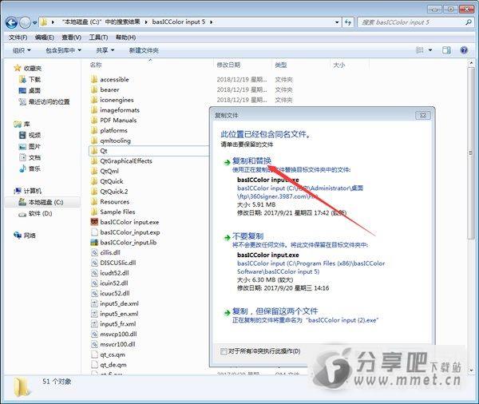Sort by the 大小 column header

coord(338,65)
